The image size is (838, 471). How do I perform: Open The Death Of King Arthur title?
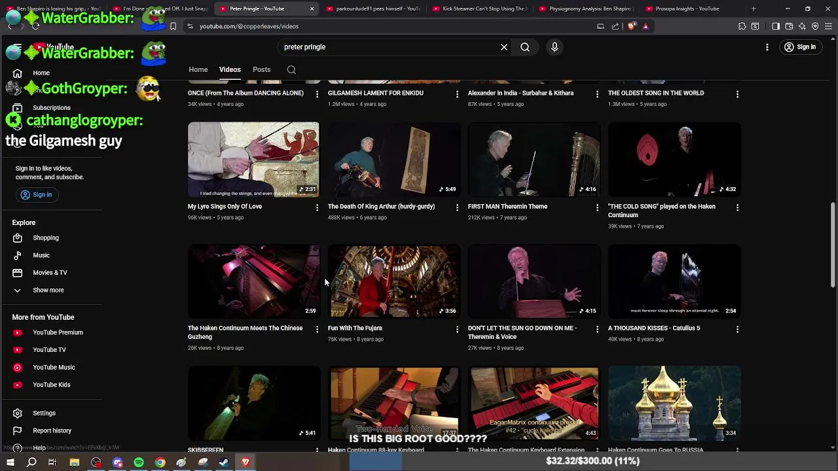(x=381, y=207)
